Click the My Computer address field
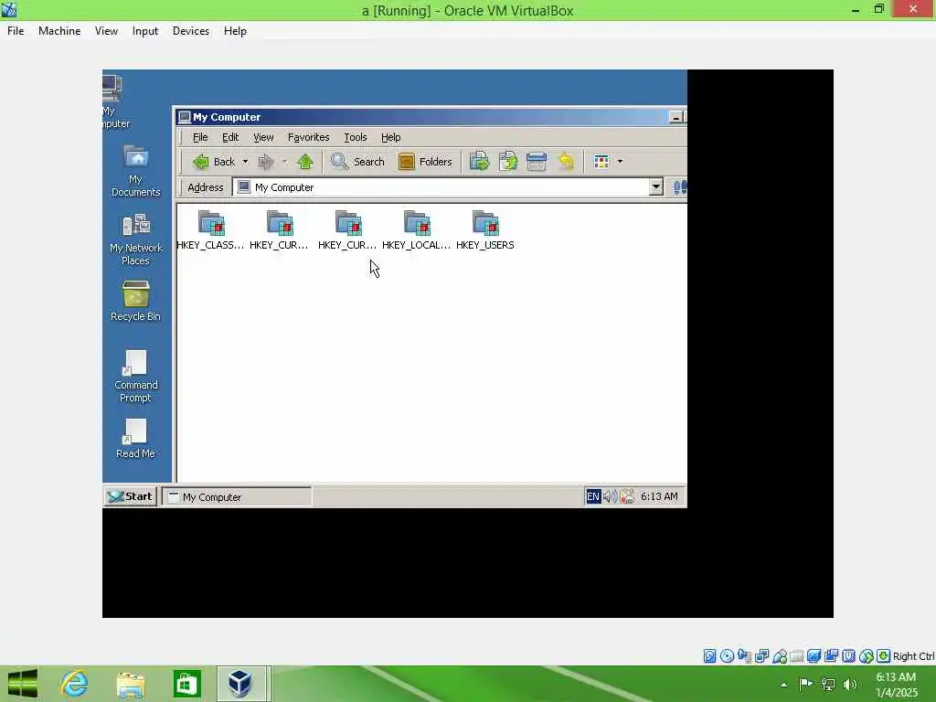Image resolution: width=936 pixels, height=702 pixels. (x=441, y=187)
